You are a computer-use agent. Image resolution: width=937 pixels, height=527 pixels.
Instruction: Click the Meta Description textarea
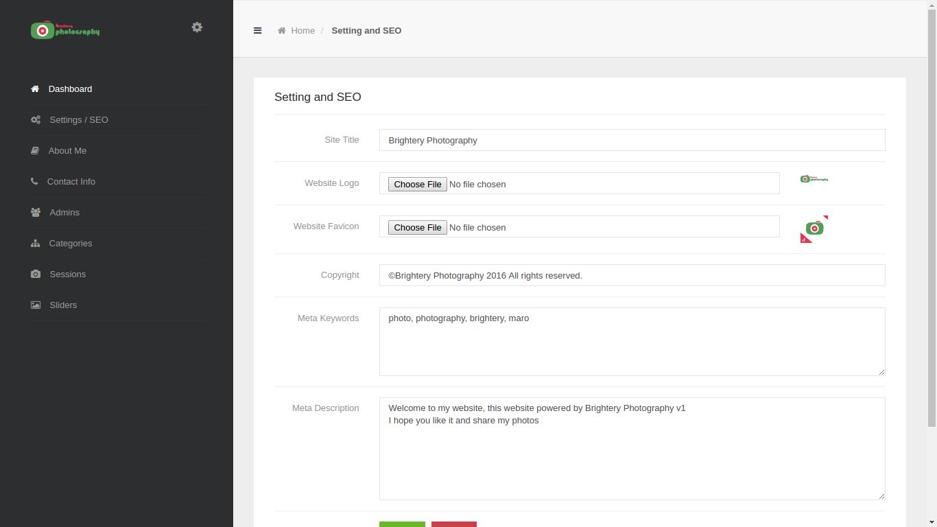(x=632, y=449)
